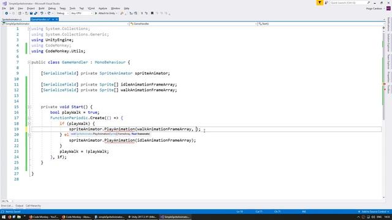
Task: Open the Error List panel tab
Action: point(7,206)
